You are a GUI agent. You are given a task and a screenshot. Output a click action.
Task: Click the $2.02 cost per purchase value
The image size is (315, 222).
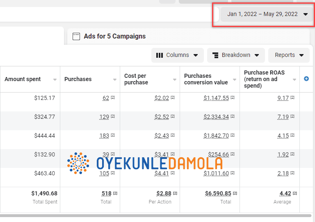(x=162, y=98)
